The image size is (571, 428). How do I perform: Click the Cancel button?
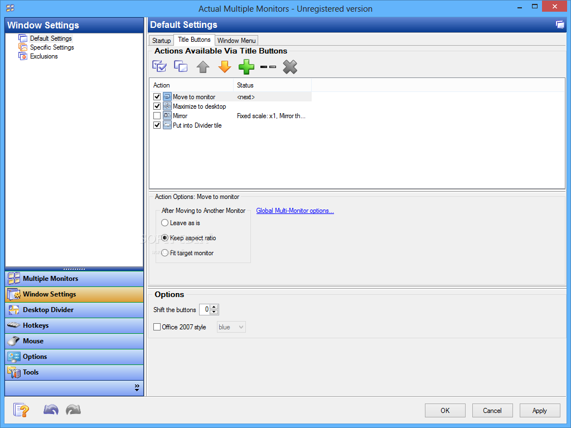click(x=492, y=411)
